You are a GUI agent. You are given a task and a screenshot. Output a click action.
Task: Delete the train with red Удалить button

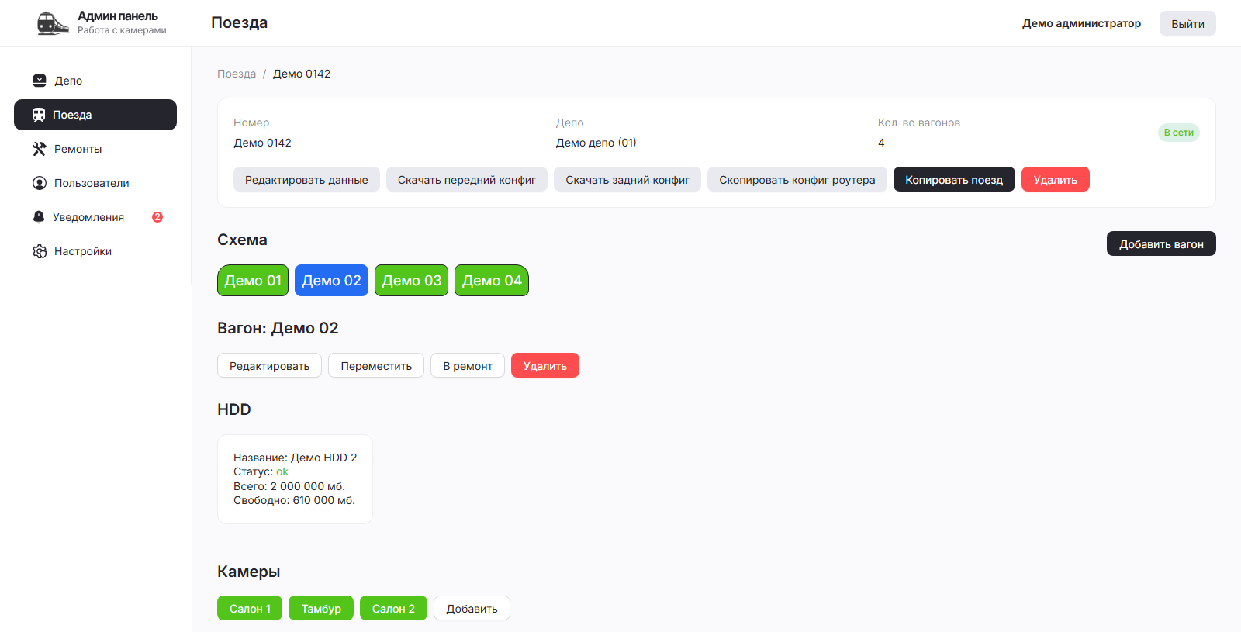click(1056, 179)
